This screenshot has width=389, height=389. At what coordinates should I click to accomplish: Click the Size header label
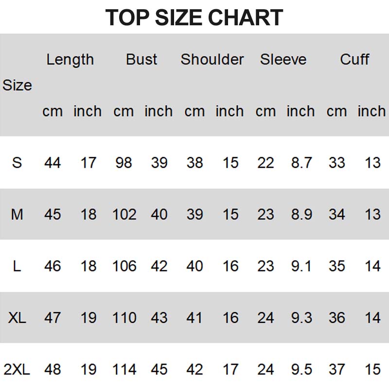pos(17,85)
